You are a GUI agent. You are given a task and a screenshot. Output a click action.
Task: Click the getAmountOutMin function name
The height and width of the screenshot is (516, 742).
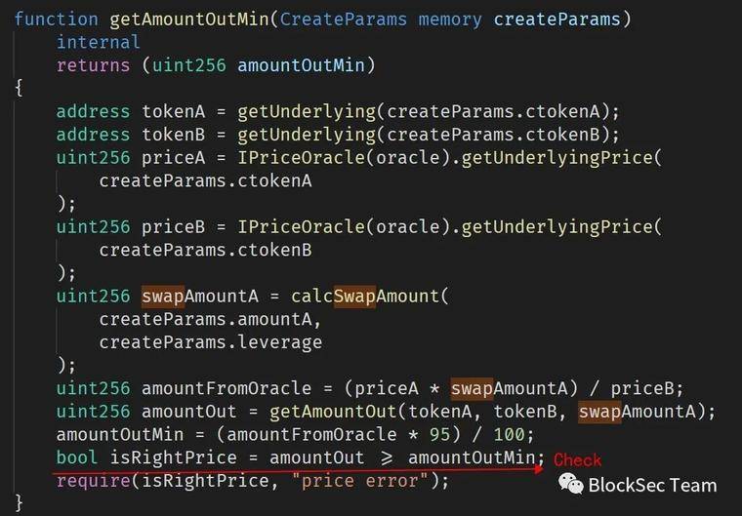pyautogui.click(x=189, y=20)
